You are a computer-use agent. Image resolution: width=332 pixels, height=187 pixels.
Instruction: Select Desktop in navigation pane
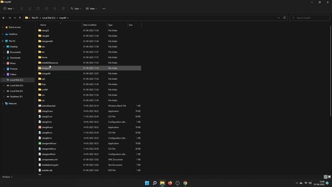point(14,47)
